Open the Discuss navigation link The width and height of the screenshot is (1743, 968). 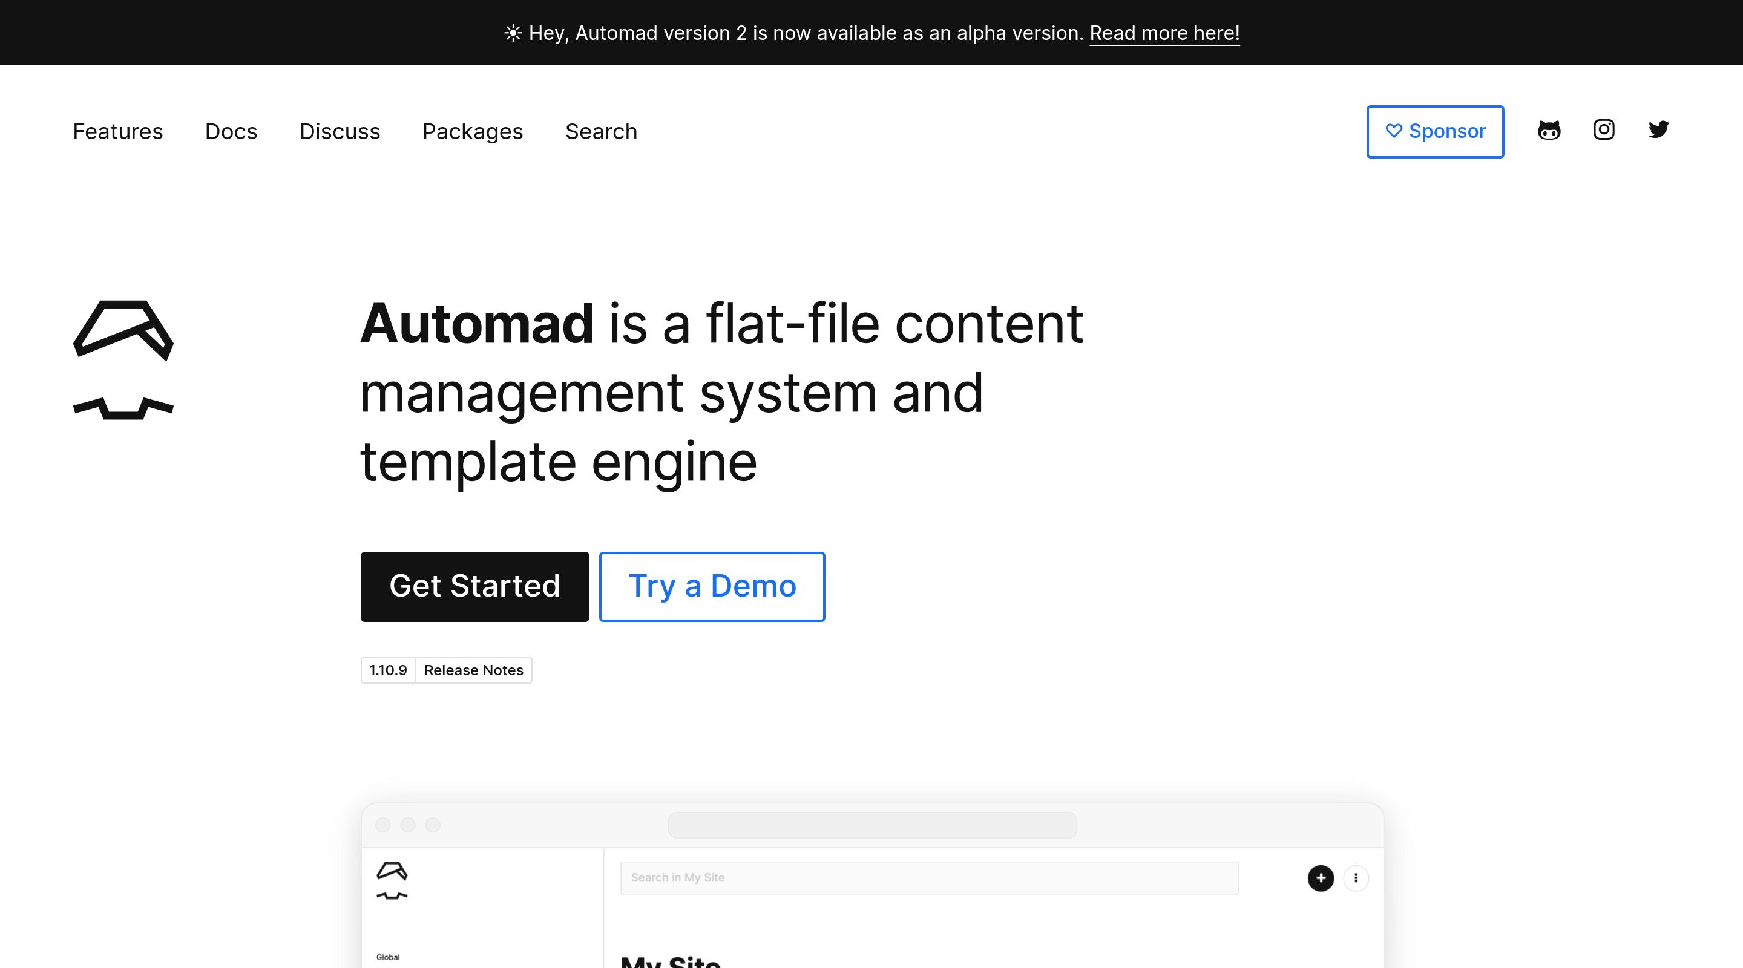pyautogui.click(x=340, y=131)
